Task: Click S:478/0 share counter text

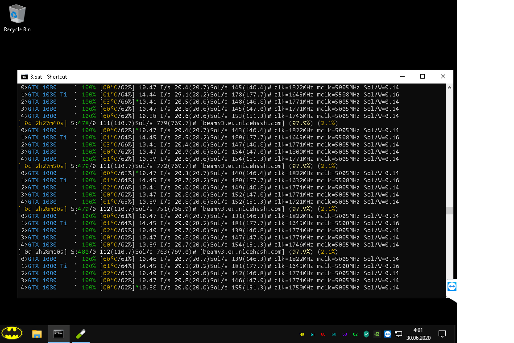Action: pos(83,123)
